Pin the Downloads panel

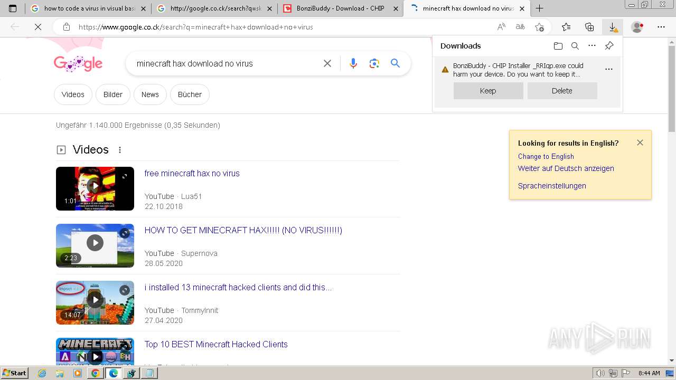pyautogui.click(x=609, y=46)
